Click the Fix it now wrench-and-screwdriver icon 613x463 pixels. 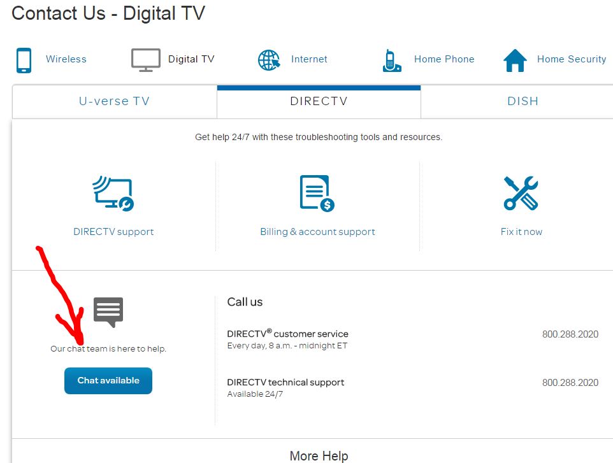521,194
